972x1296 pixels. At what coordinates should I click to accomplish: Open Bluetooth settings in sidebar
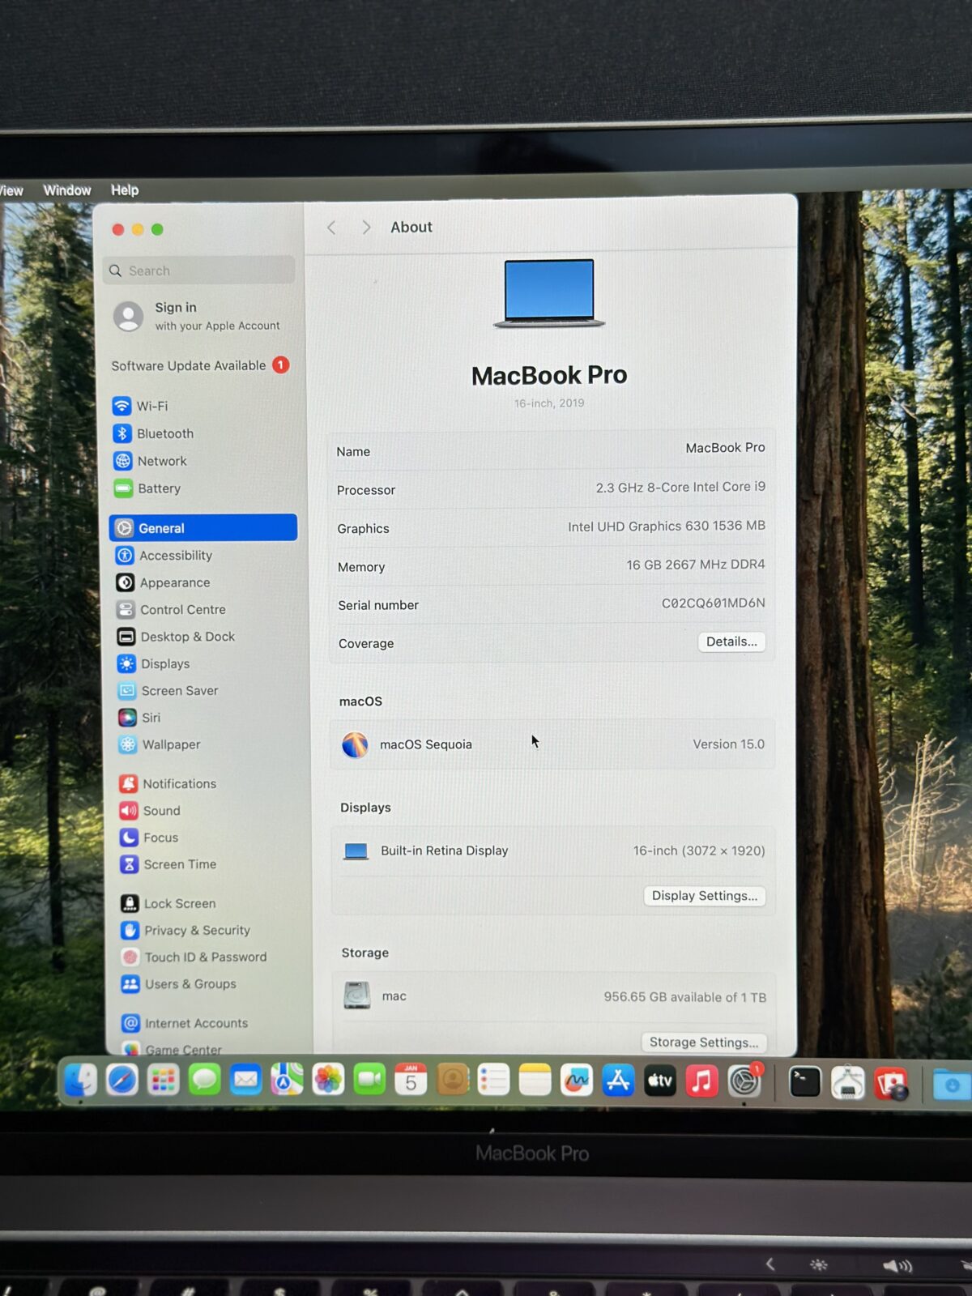pyautogui.click(x=153, y=433)
